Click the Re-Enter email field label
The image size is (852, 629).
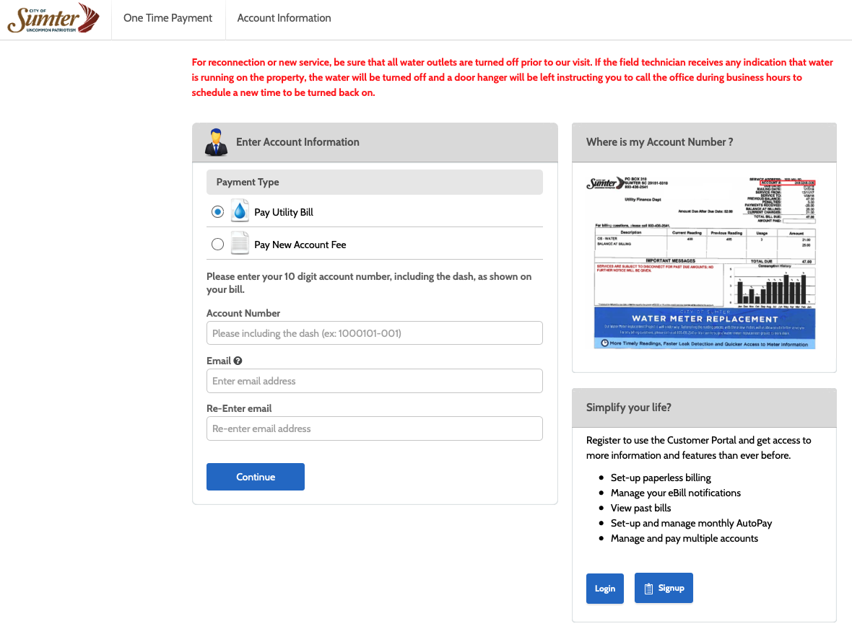[x=239, y=409]
